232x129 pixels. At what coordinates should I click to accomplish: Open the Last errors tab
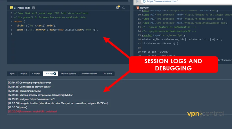click(x=107, y=74)
